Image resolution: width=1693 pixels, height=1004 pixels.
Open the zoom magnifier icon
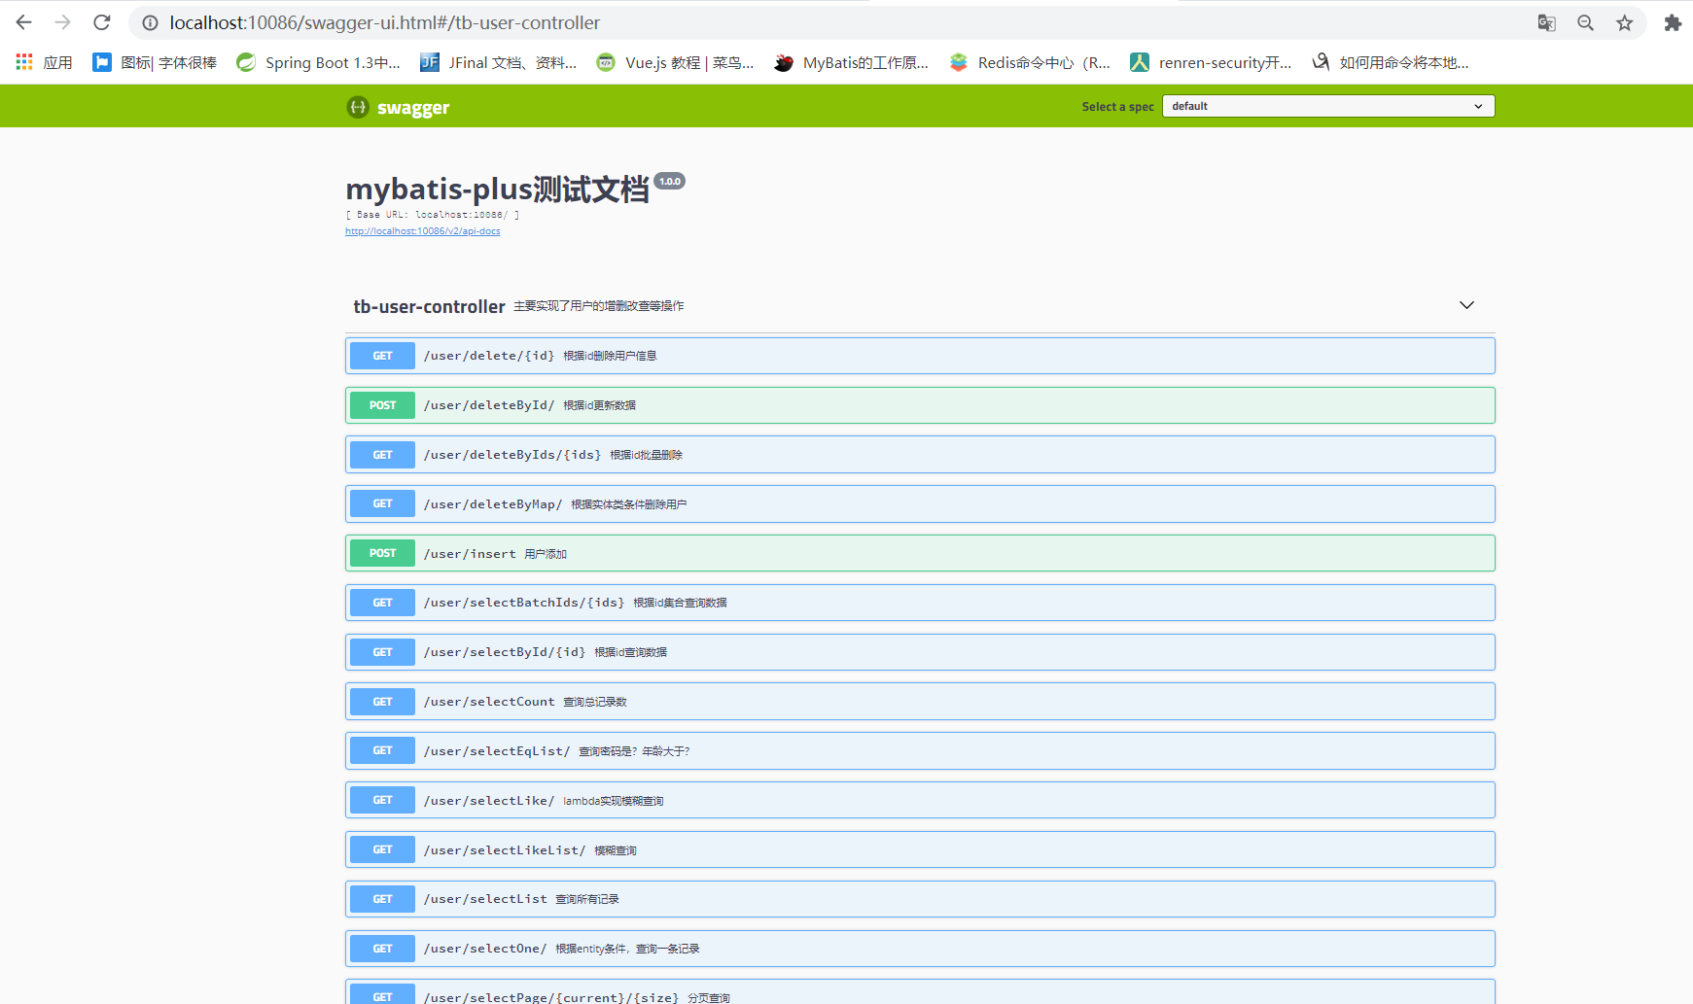(x=1585, y=22)
